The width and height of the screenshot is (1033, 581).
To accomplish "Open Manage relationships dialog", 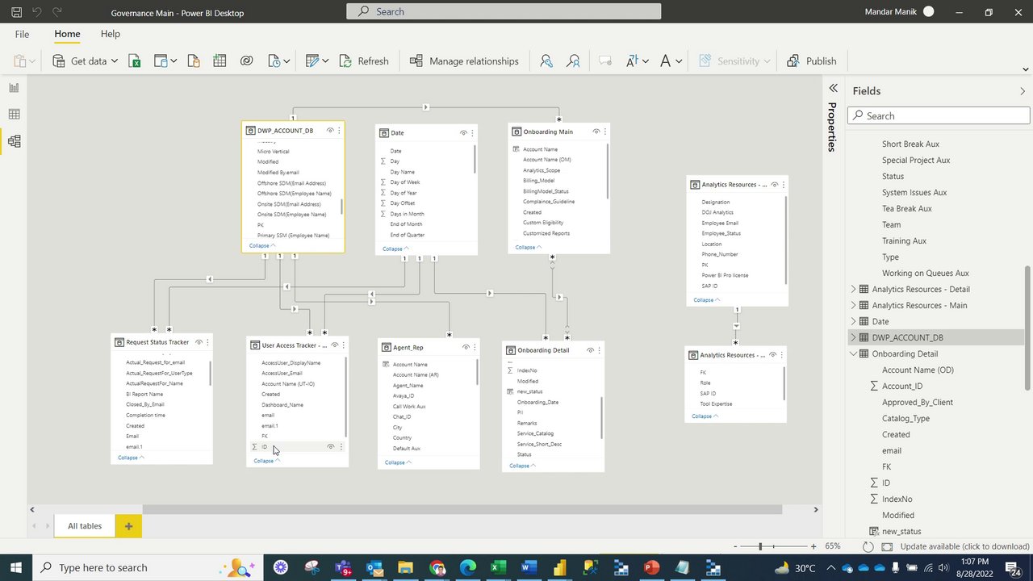I will 465,61.
